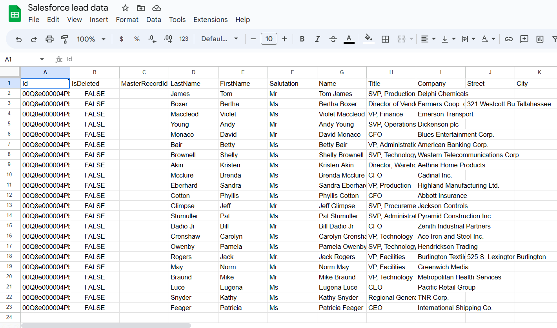This screenshot has height=328, width=557.
Task: Open the Name Box dropdown arrow
Action: click(x=42, y=59)
